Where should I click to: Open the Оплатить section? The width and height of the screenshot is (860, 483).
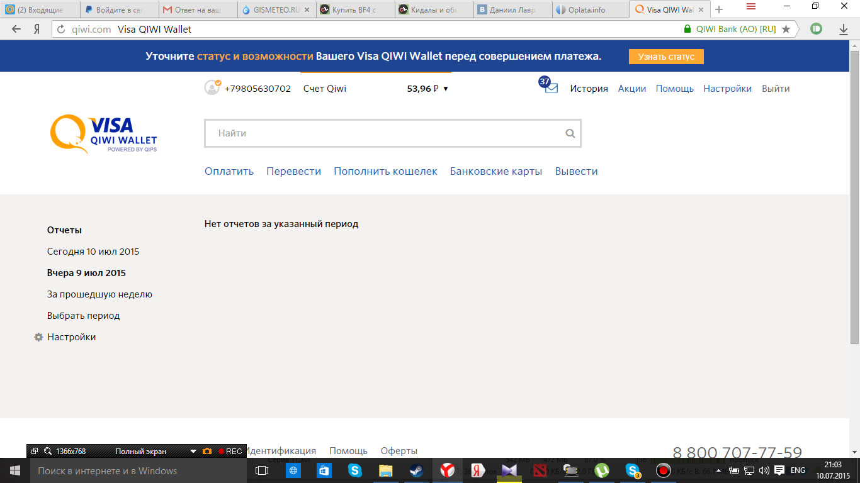click(229, 171)
